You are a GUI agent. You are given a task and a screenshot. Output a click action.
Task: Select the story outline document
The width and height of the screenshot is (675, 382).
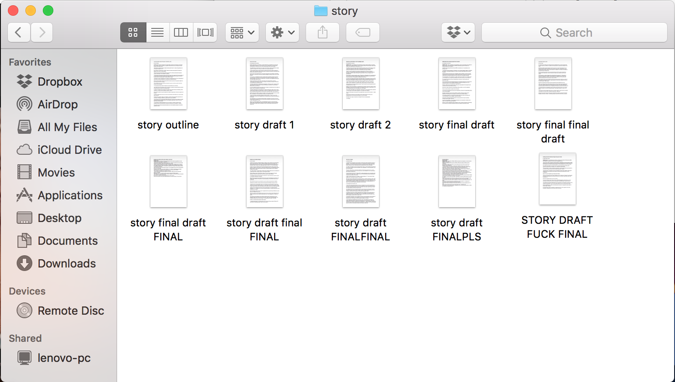tap(168, 84)
